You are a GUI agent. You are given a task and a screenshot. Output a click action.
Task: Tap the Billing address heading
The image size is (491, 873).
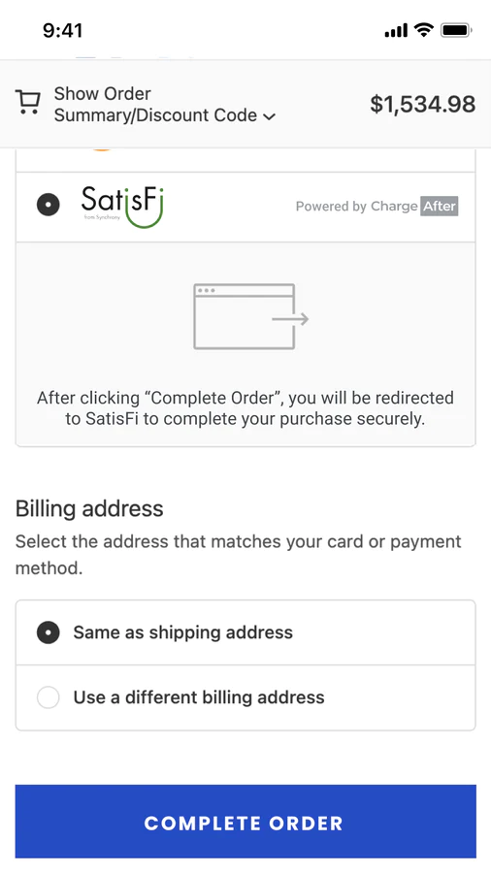tap(89, 509)
